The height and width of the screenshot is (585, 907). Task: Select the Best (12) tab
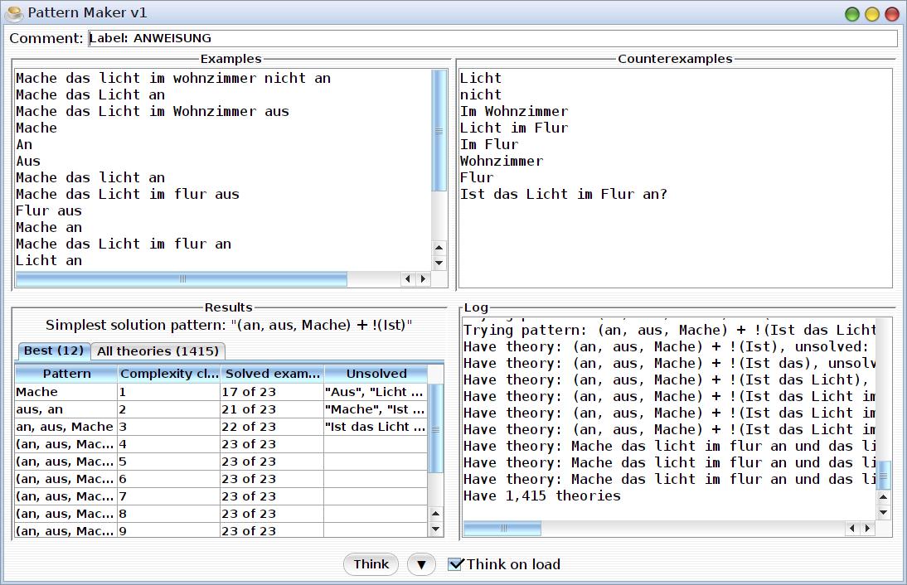point(53,351)
